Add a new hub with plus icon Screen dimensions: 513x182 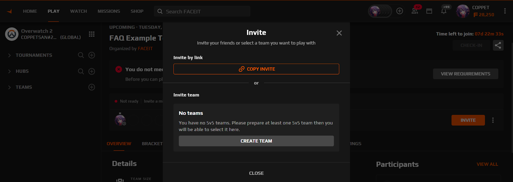click(92, 71)
